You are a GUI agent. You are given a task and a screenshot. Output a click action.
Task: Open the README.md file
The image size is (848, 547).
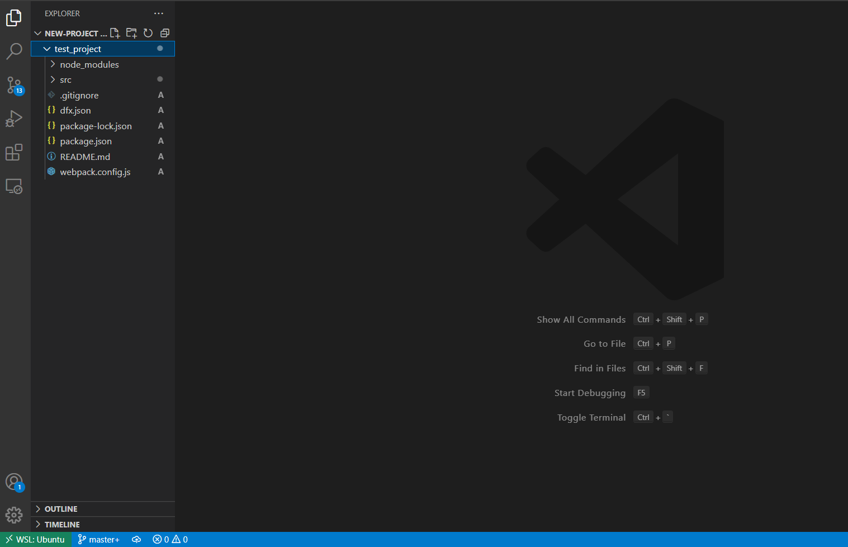103,157
